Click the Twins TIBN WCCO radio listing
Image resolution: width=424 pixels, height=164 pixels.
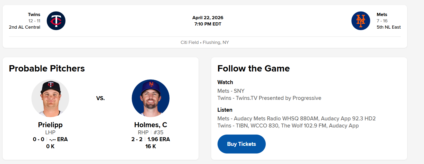tap(288, 126)
